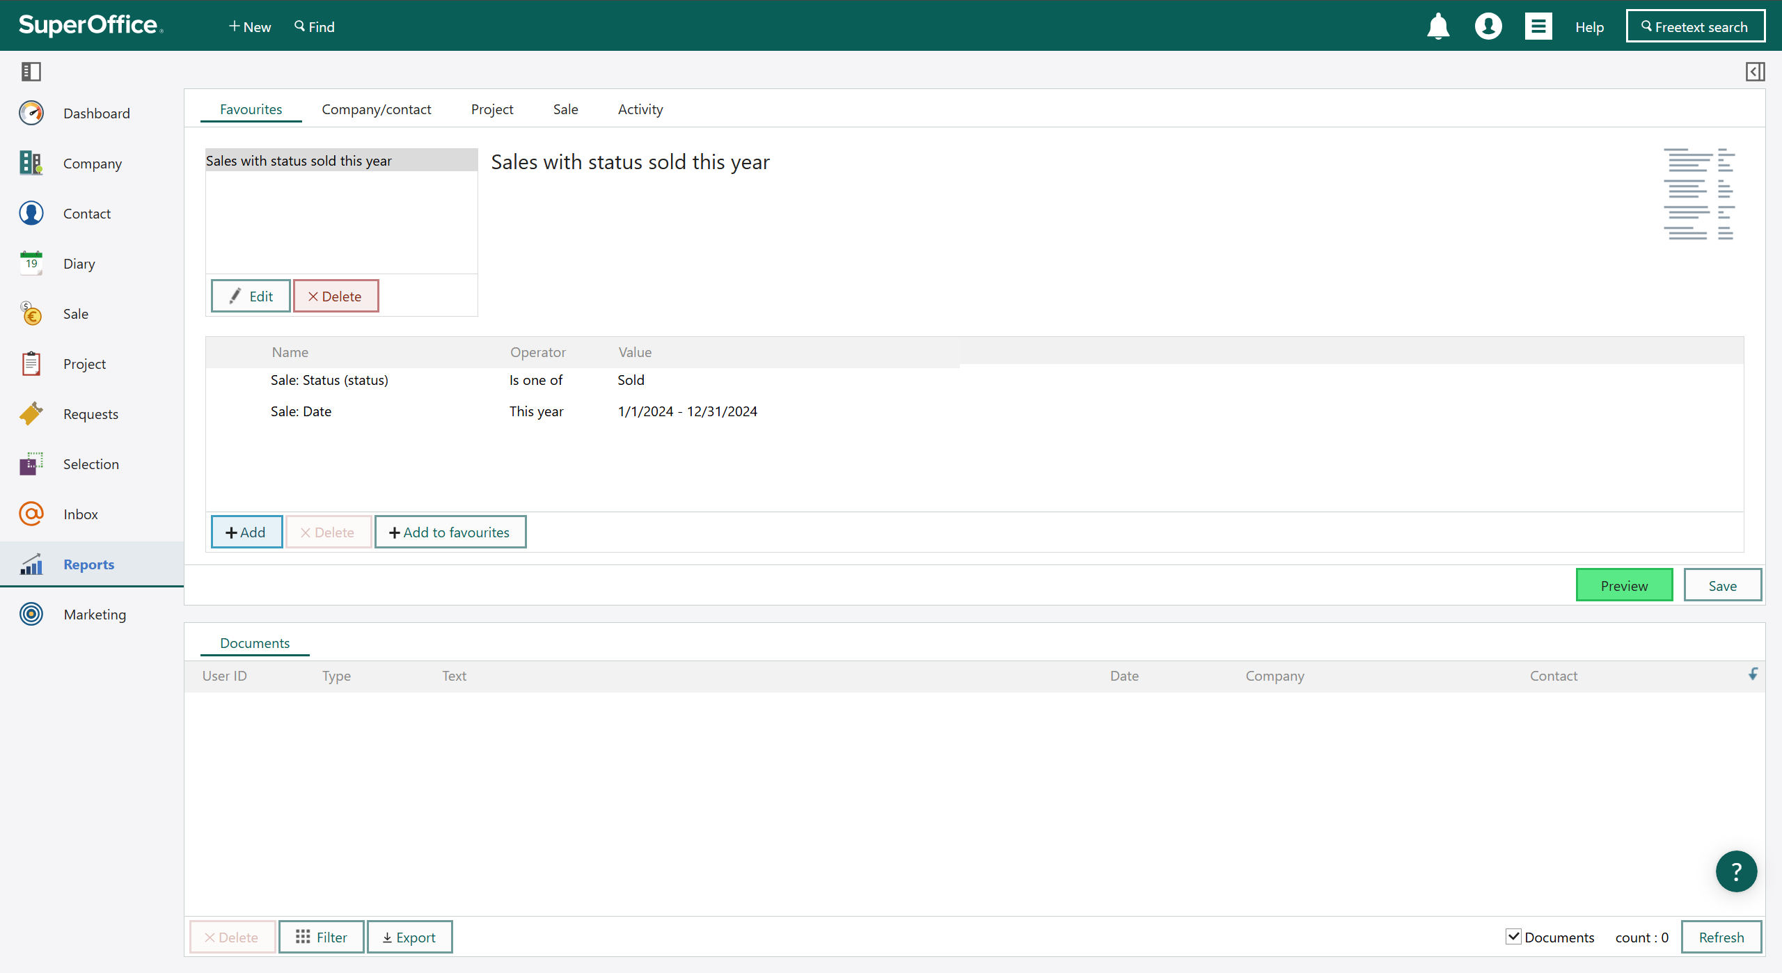Click the criteria Name column header
Image resolution: width=1782 pixels, height=973 pixels.
[x=290, y=352]
